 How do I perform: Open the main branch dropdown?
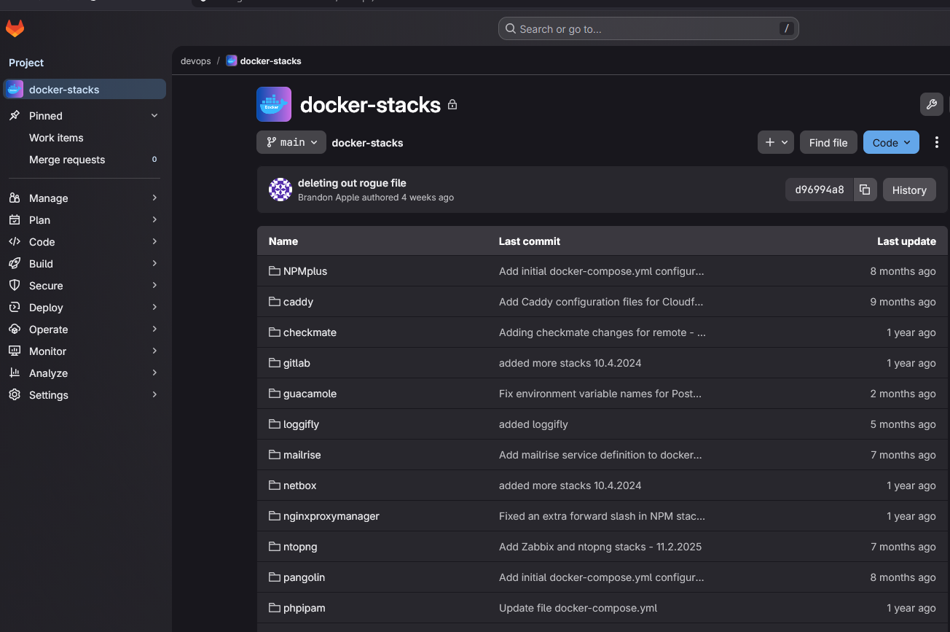pyautogui.click(x=291, y=142)
